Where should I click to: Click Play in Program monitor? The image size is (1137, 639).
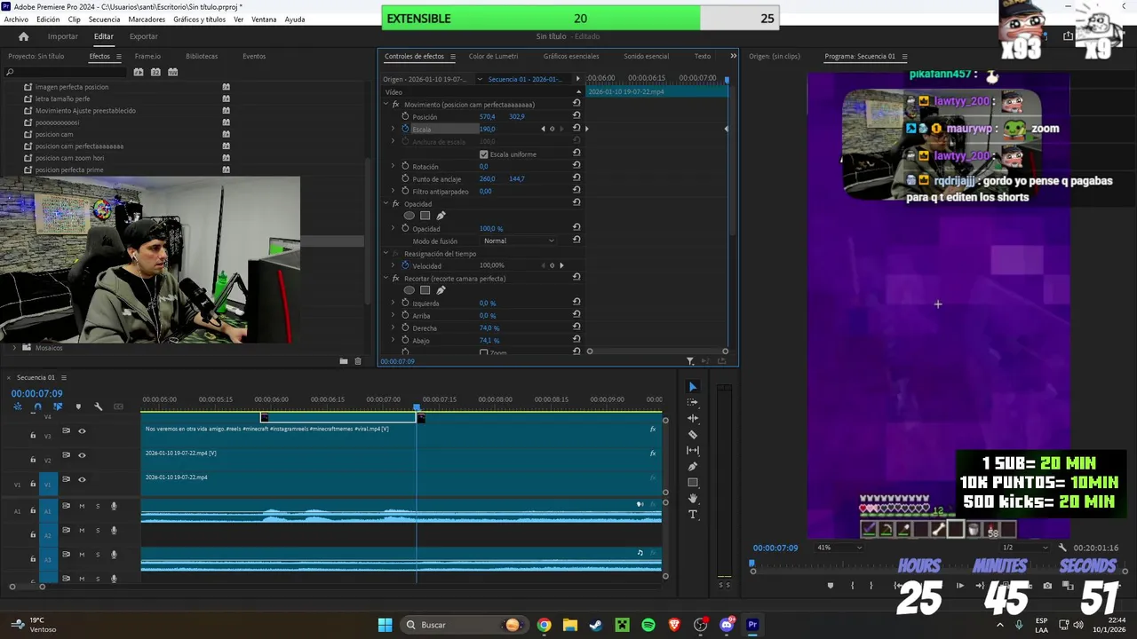(x=959, y=586)
